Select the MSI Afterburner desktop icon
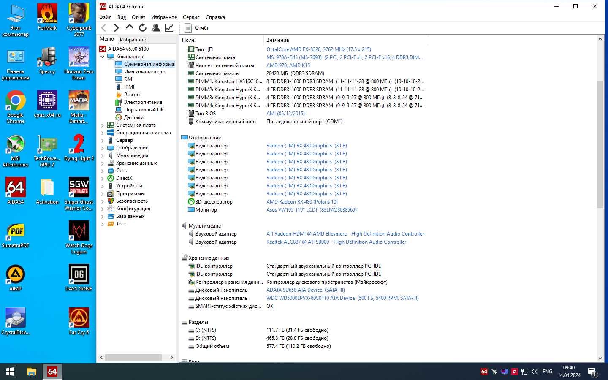The image size is (608, 380). pos(16,150)
